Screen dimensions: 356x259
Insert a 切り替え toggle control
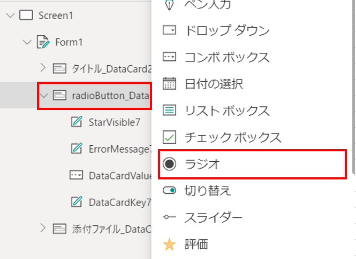tap(208, 191)
